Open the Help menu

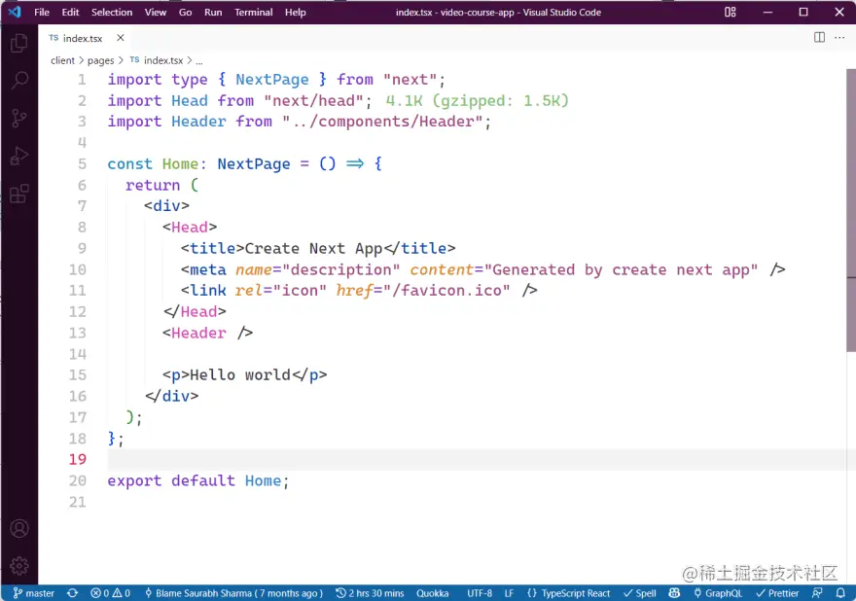click(296, 12)
